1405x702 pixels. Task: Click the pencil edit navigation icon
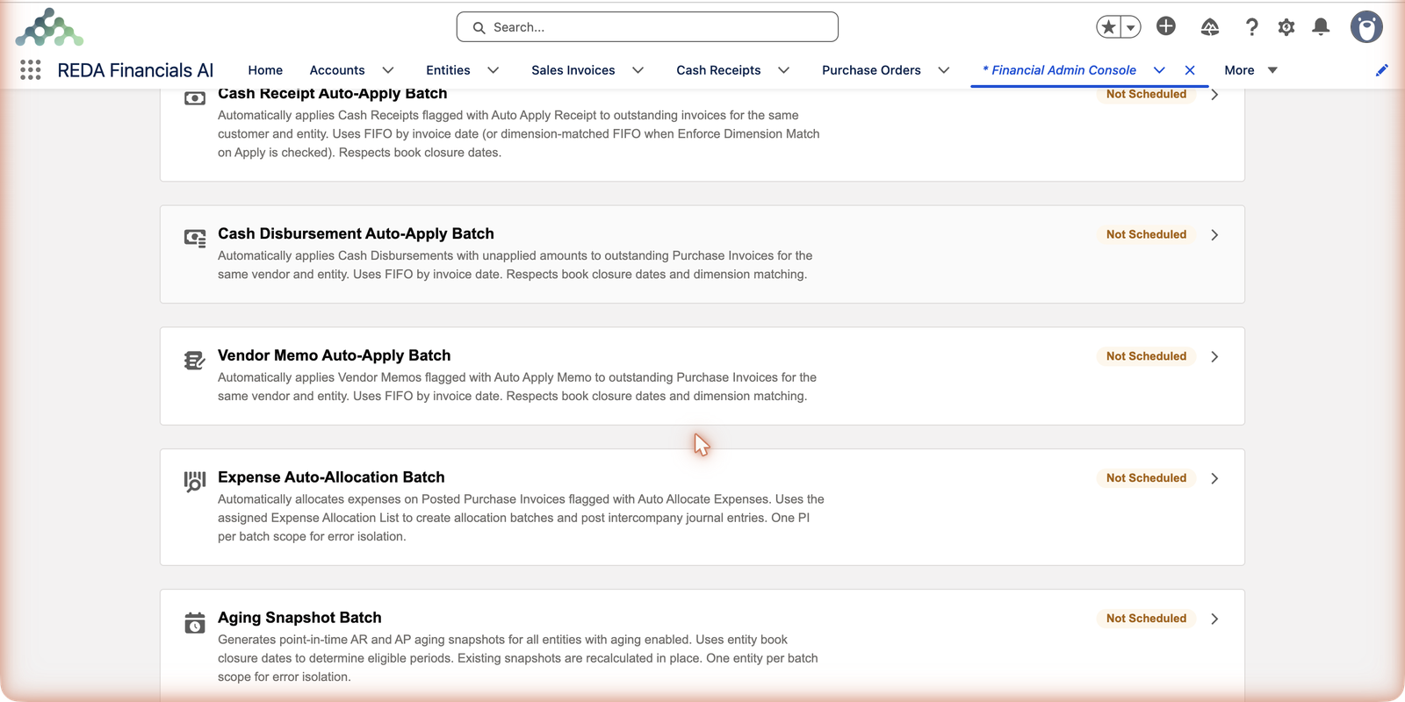[1382, 70]
